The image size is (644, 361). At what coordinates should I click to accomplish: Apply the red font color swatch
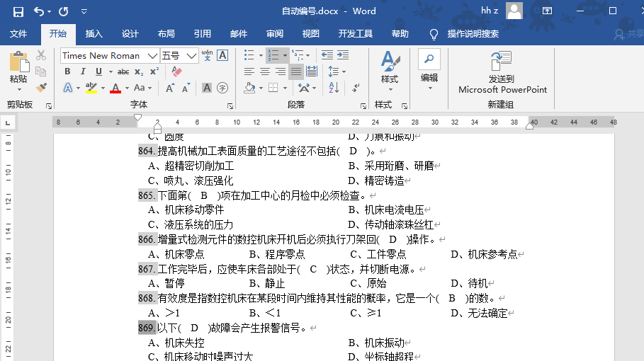(x=115, y=88)
